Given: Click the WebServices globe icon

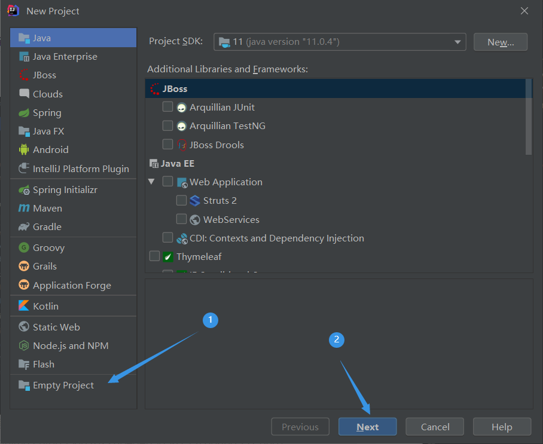Looking at the screenshot, I should pos(195,219).
